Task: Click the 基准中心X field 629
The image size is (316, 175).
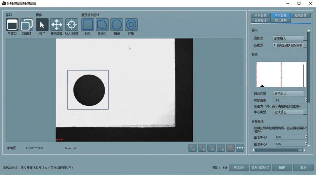Action: tap(290, 137)
